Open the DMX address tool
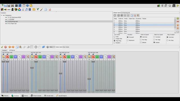The height and width of the screenshot is (101, 180). coord(20,6)
